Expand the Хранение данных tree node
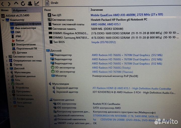 tap(8, 76)
